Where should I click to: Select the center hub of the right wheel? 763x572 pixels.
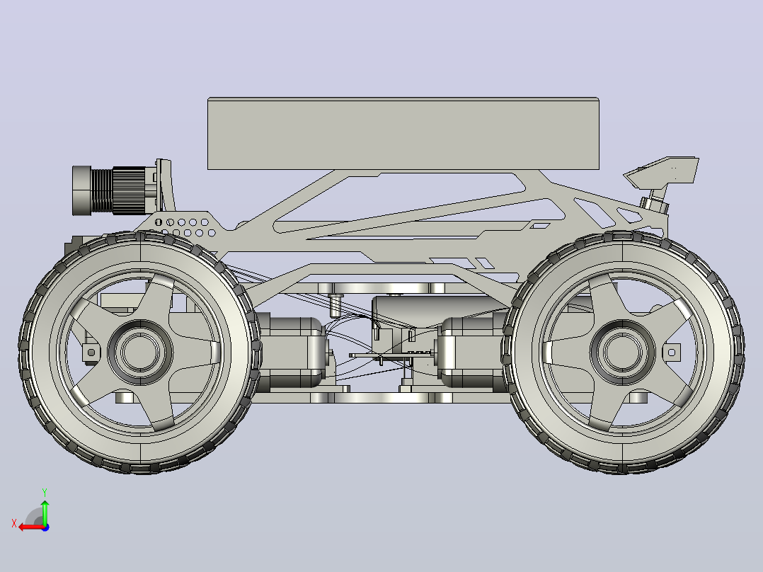[x=622, y=352]
